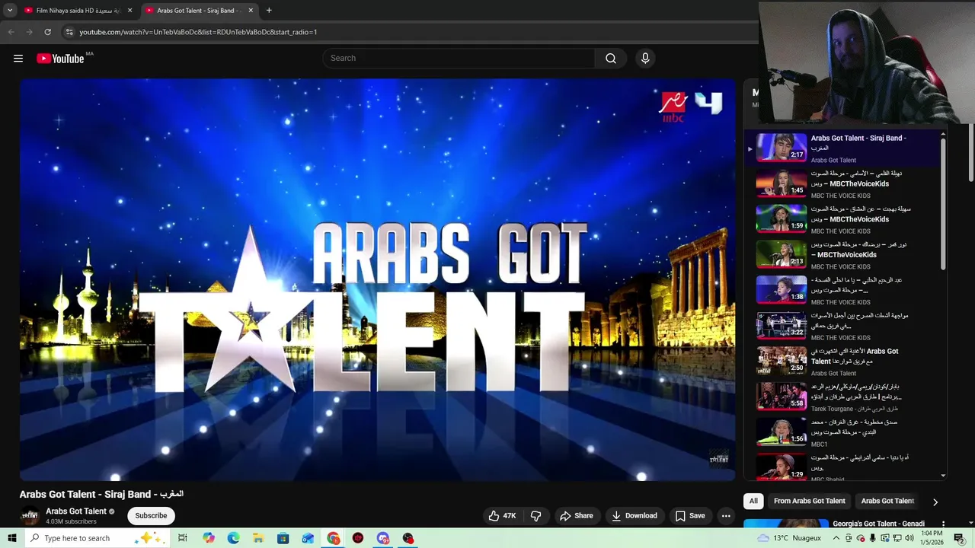Dislike the Siraj Band video
Screen dimensions: 975x548
pyautogui.click(x=536, y=515)
